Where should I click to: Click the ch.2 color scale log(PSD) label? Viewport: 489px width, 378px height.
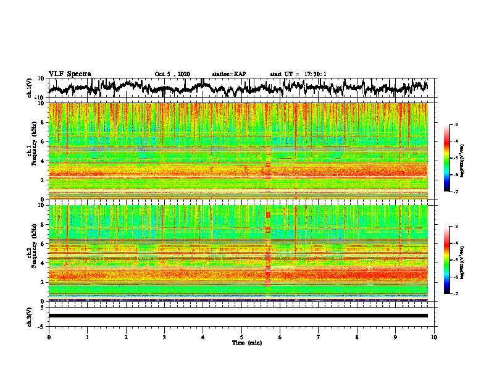click(462, 263)
